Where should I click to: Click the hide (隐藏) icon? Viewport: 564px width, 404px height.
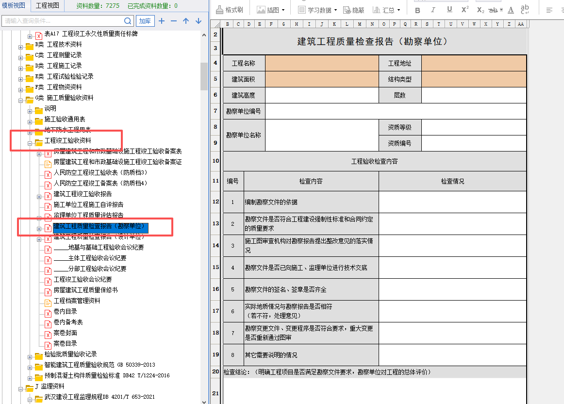[x=347, y=9]
